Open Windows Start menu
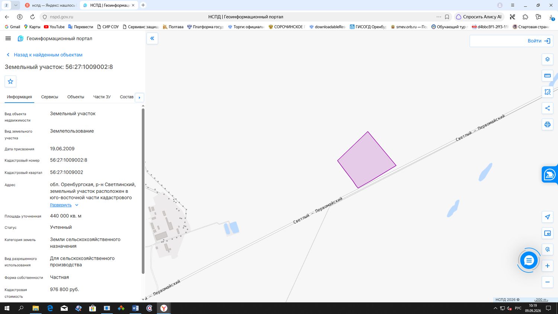This screenshot has width=558, height=314. [x=7, y=308]
